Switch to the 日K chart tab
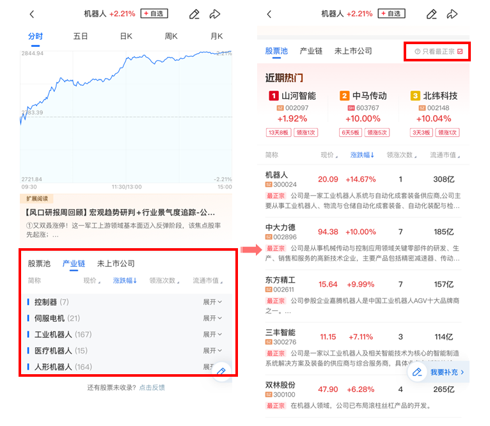The image size is (490, 426). click(126, 36)
